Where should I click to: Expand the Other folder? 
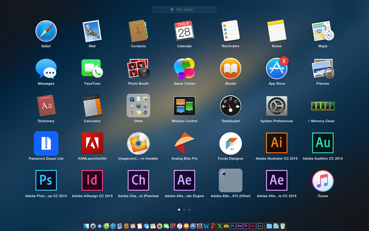tap(138, 106)
